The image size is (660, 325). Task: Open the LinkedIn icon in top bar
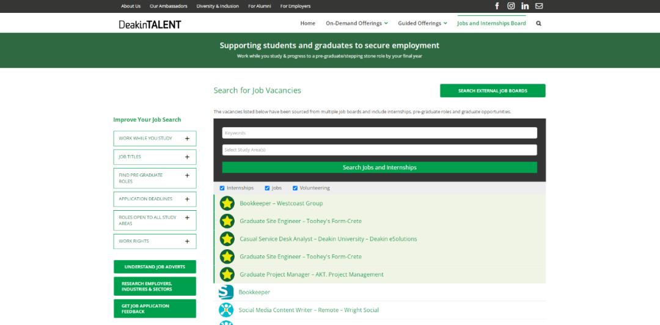[525, 6]
